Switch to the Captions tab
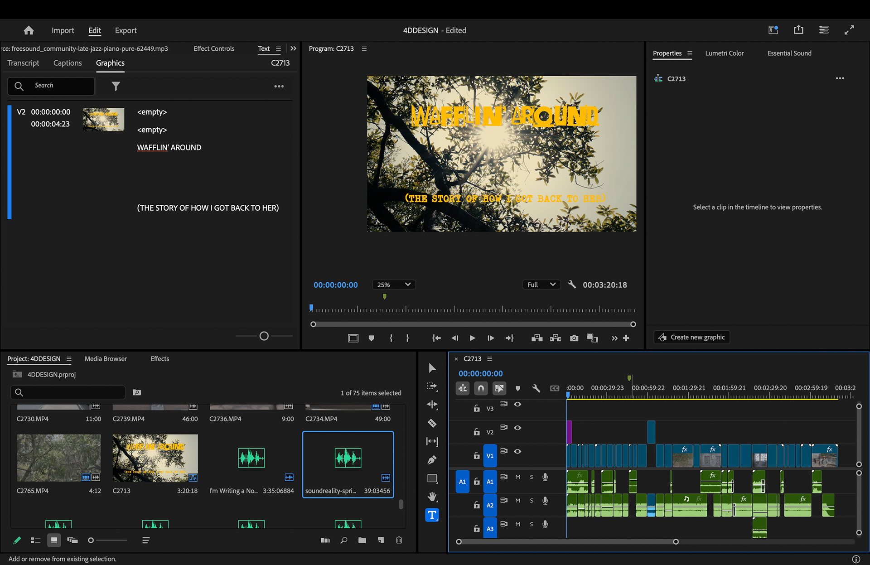This screenshot has width=870, height=565. [68, 63]
